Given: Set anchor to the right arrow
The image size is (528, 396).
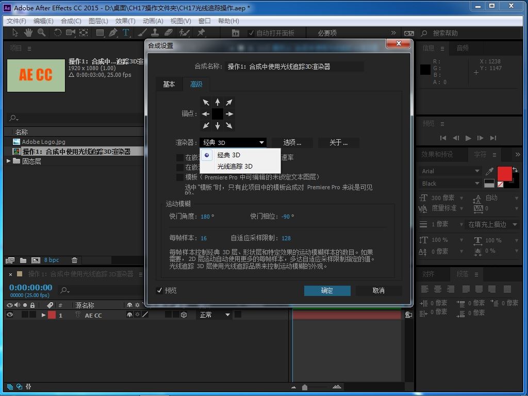Looking at the screenshot, I should [x=229, y=114].
